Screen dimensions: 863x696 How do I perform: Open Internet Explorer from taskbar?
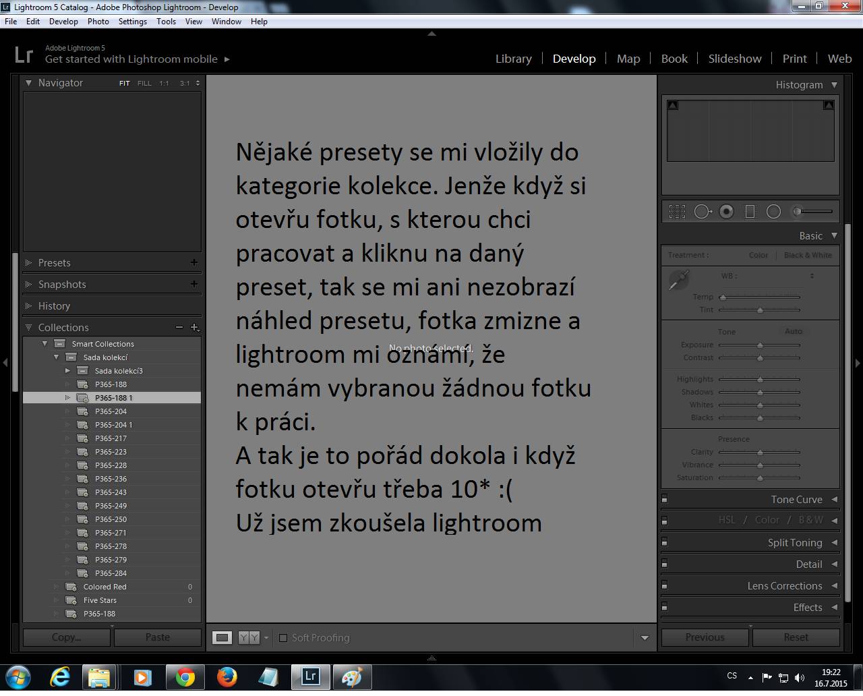pyautogui.click(x=60, y=677)
